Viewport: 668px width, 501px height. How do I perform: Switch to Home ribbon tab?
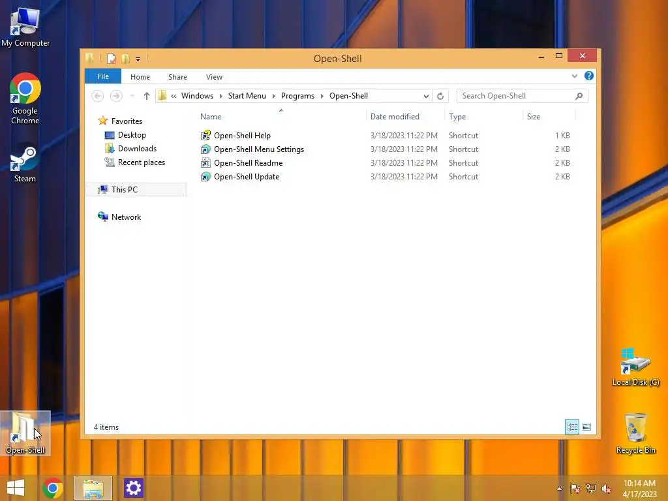[140, 77]
